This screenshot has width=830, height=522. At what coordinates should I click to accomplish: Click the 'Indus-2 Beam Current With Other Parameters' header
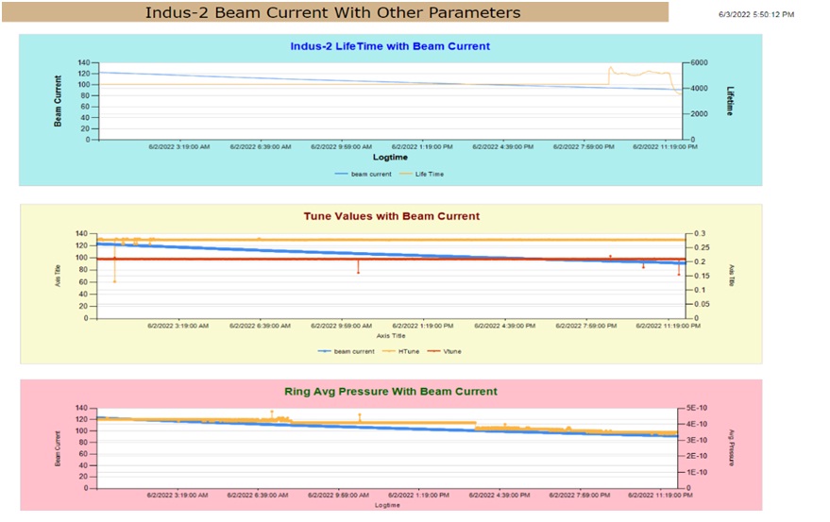333,12
